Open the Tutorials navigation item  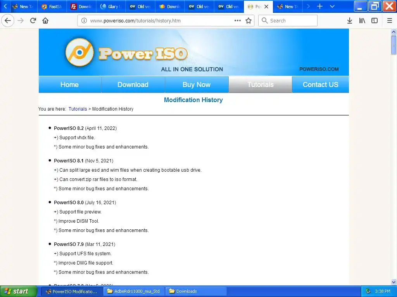[x=260, y=85]
